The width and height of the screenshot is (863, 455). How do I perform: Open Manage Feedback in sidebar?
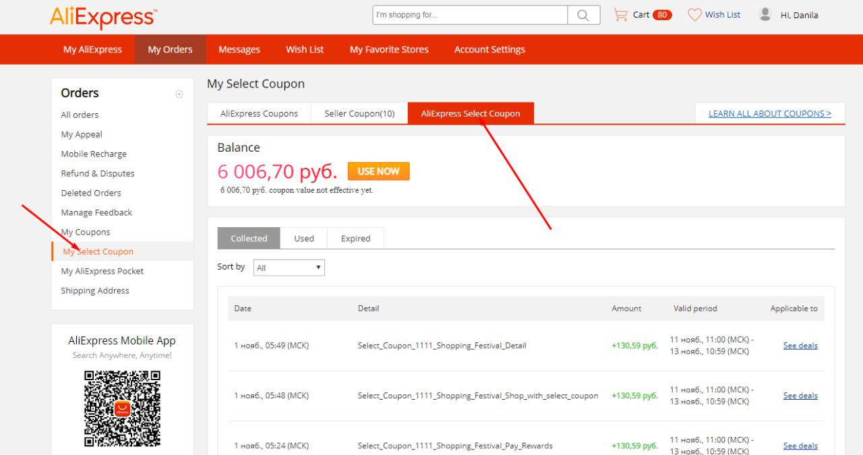coord(96,212)
